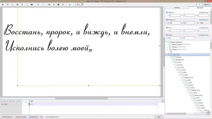Click the Размер Y field showing 100
This screenshot has height=119, width=212.
point(189,23)
